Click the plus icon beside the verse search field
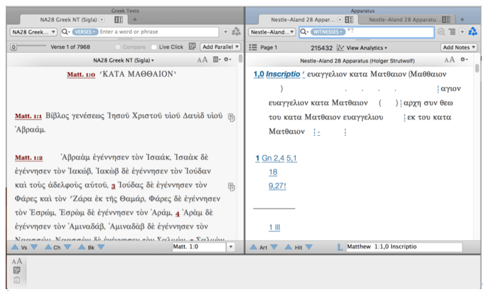Viewport: 483px width, 291px height. [x=226, y=32]
